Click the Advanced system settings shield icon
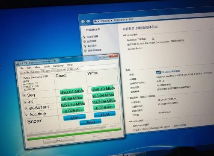This screenshot has width=214, height=156. [86, 50]
